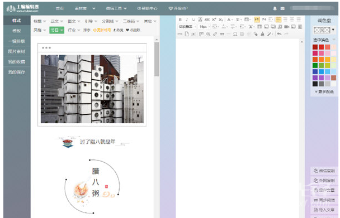The height and width of the screenshot is (218, 340).
Task: Insert multiple images
Action: point(273,27)
